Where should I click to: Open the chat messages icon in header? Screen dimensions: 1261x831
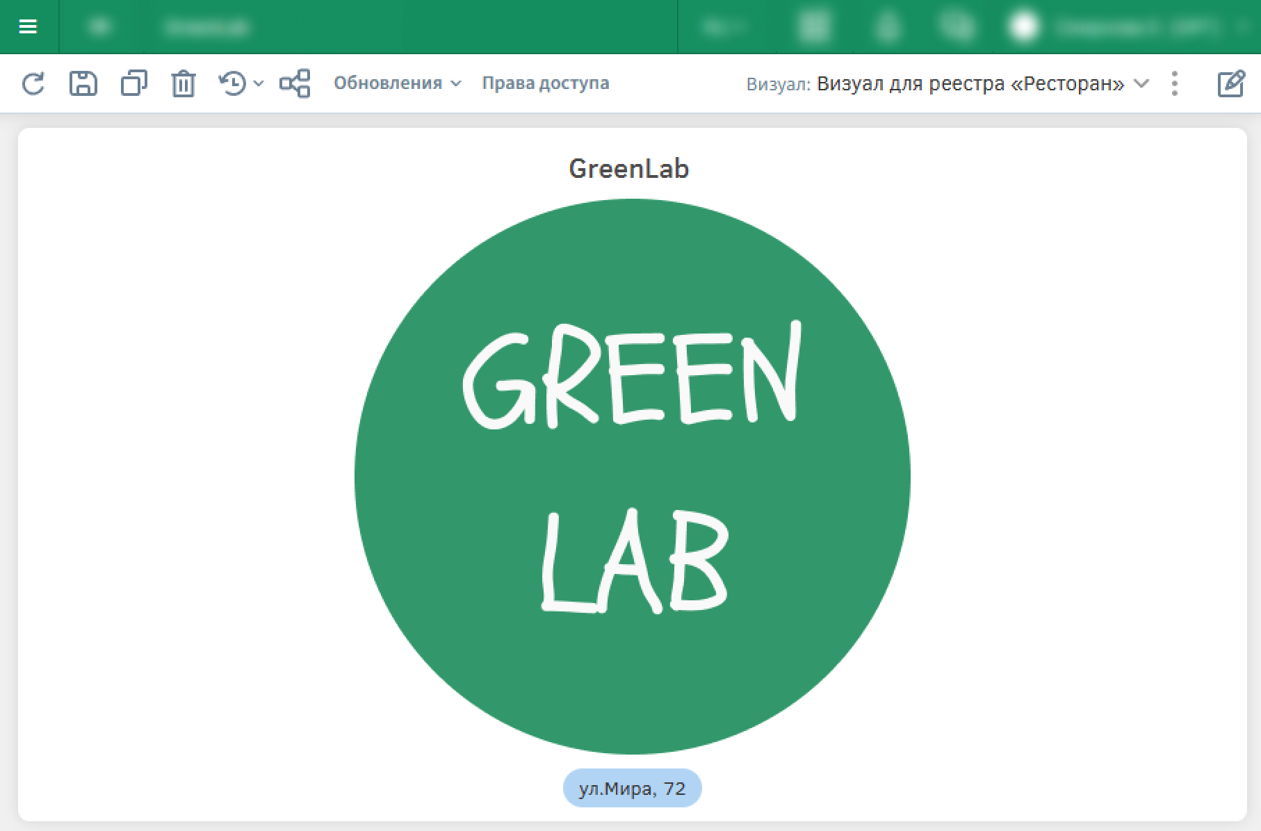957,26
